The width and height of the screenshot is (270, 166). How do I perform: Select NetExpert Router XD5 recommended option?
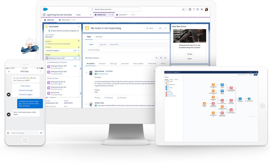[x=63, y=73]
